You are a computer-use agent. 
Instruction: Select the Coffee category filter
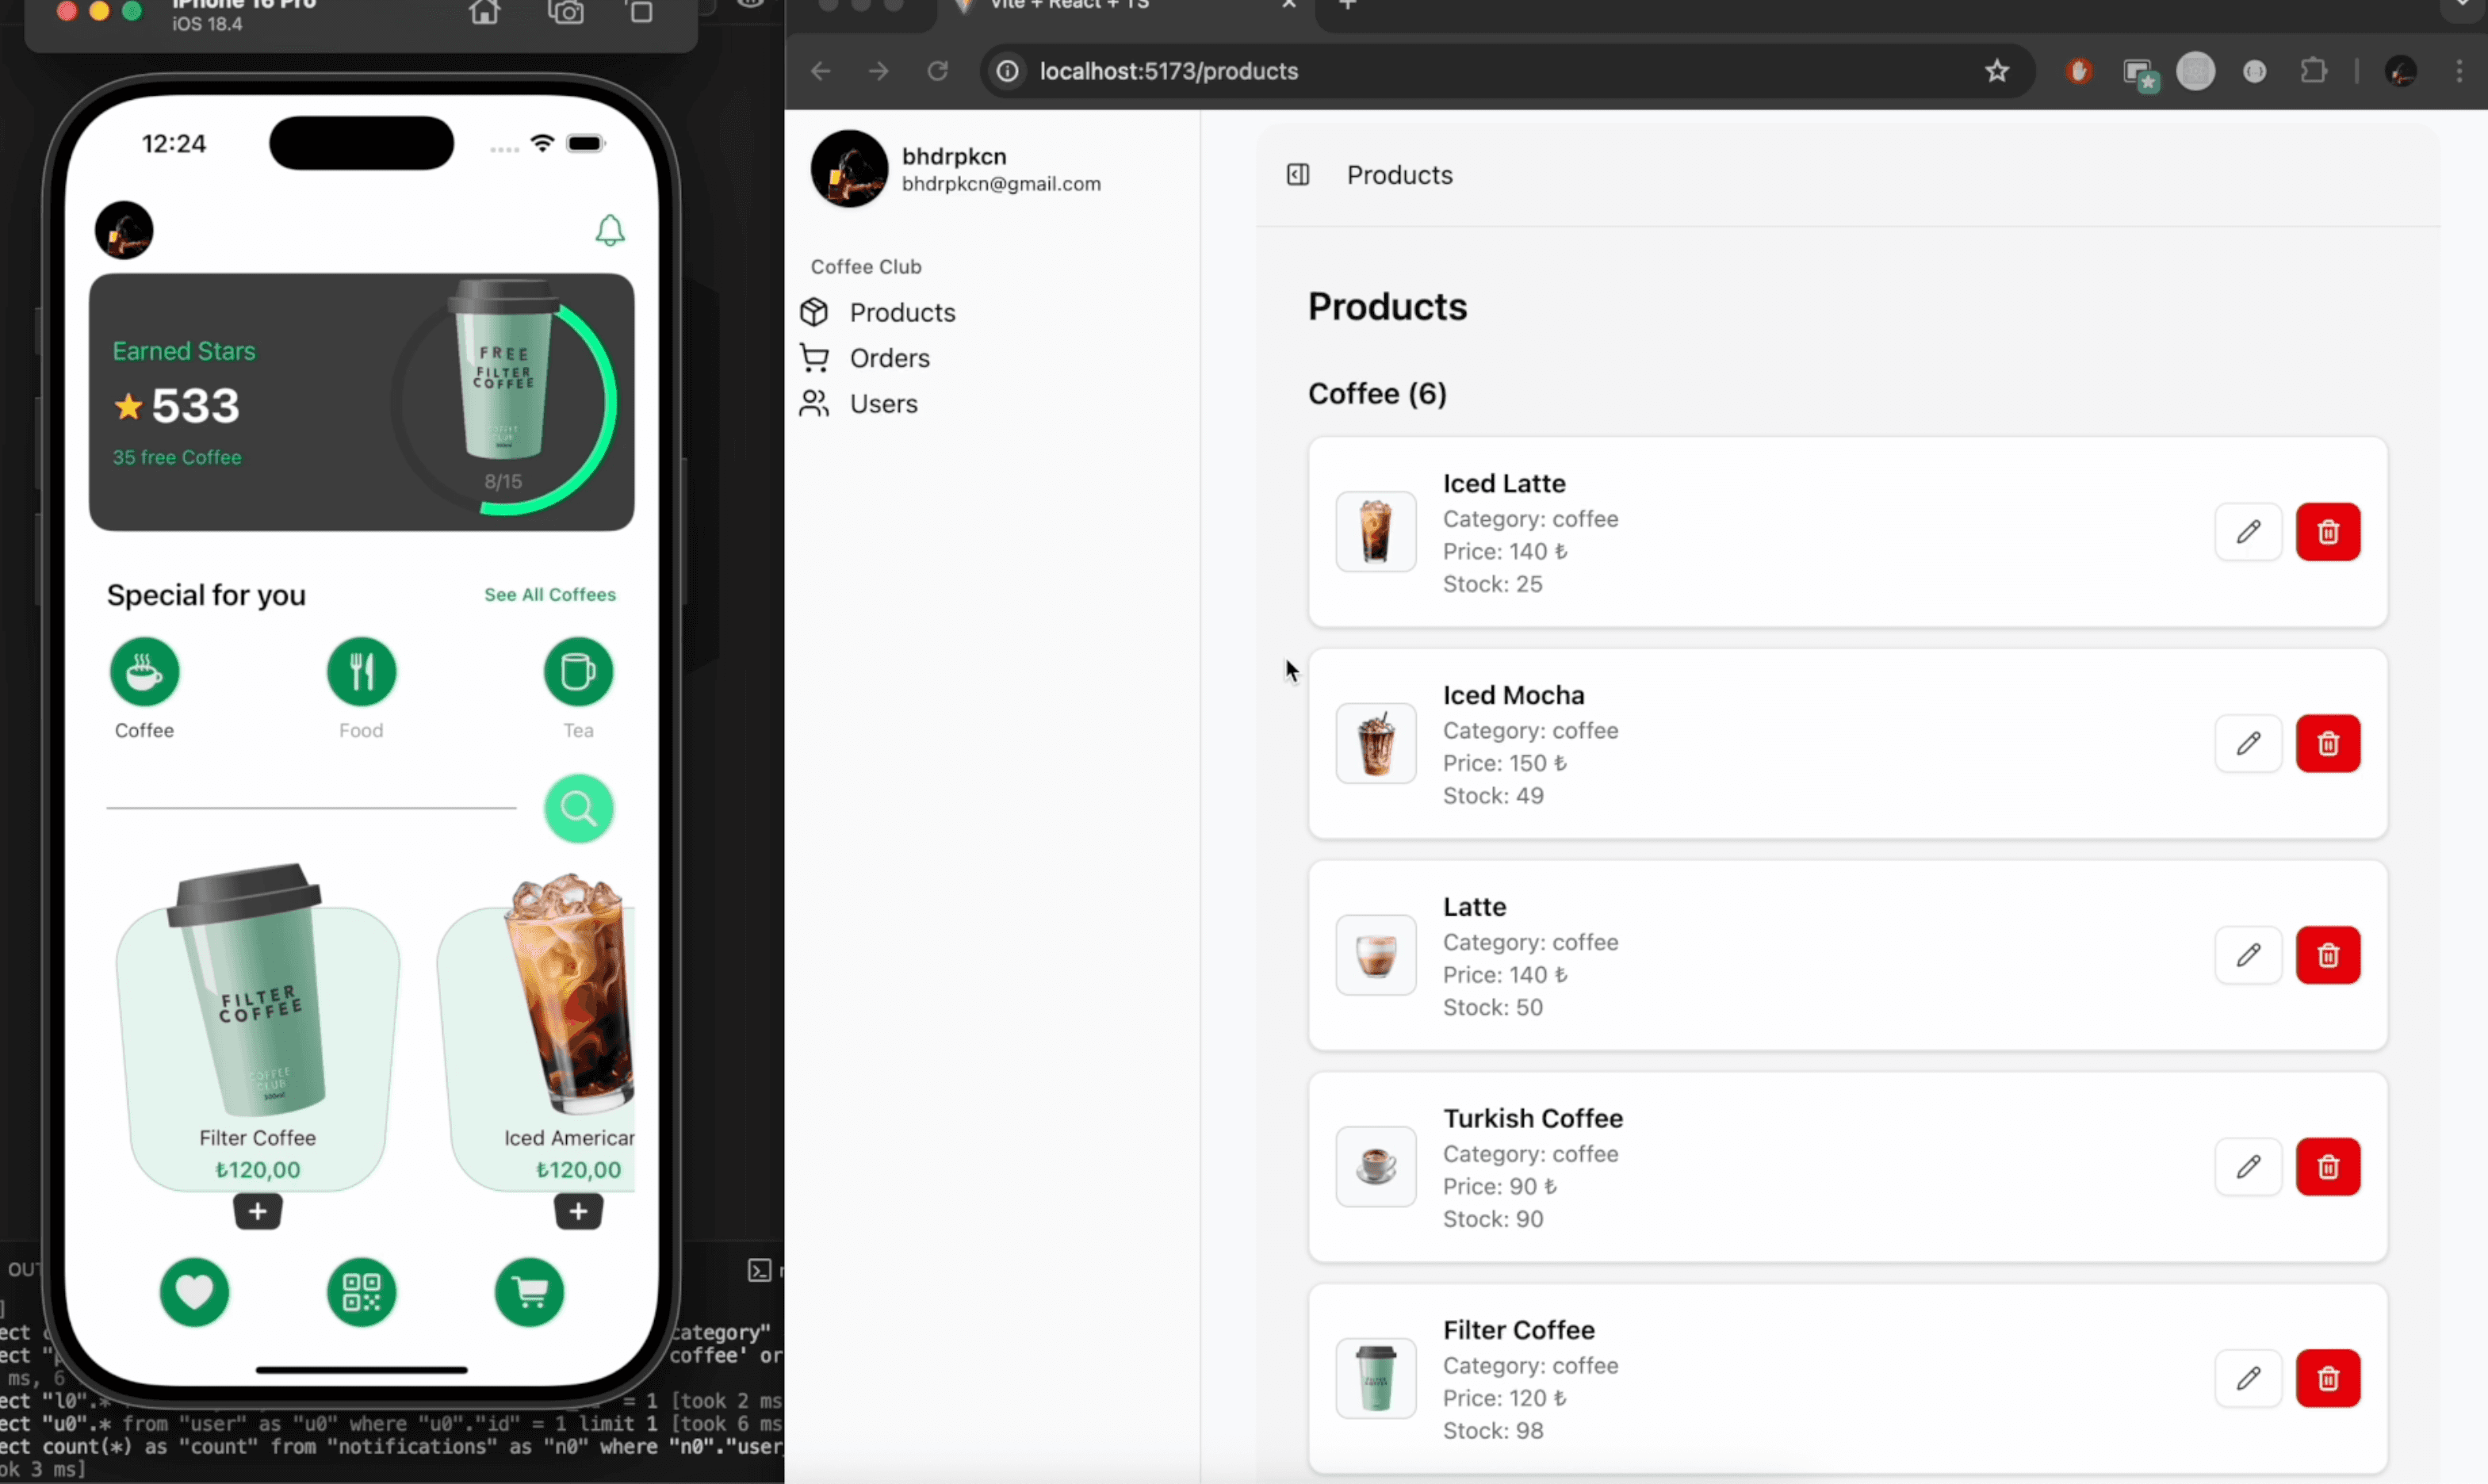(x=144, y=673)
